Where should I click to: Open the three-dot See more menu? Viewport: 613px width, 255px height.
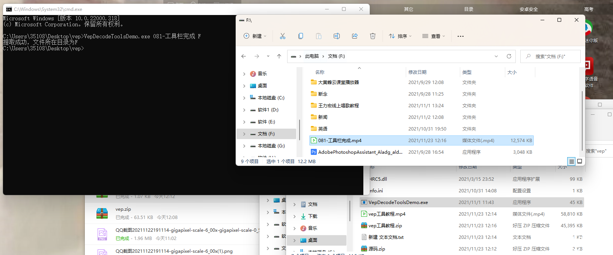[461, 36]
